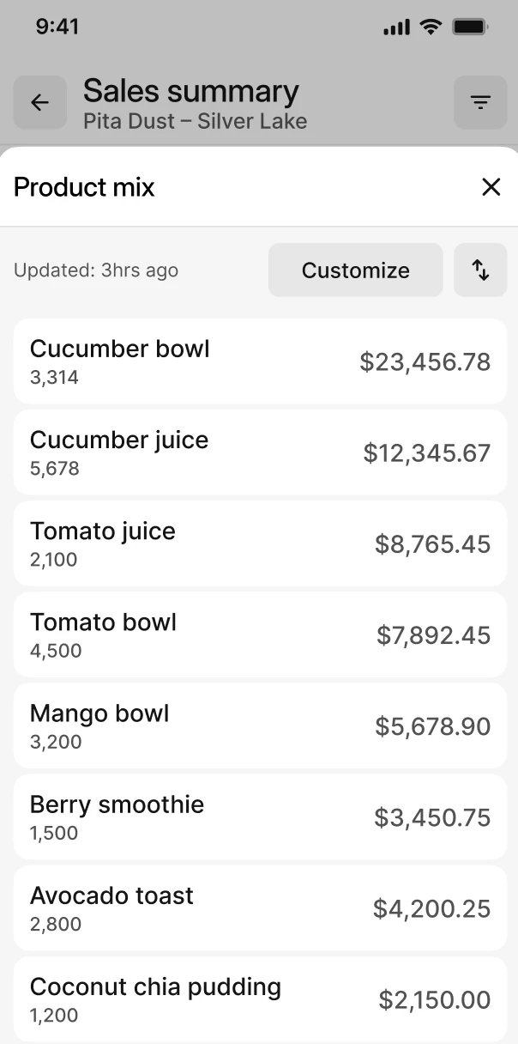Screen dimensions: 518x1044
Task: Tap the Pita Dust – Silver Lake subtitle
Action: tap(195, 121)
